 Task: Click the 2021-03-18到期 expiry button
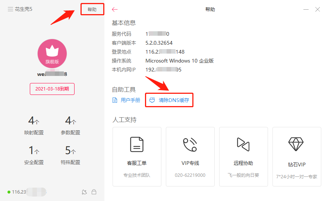coord(52,89)
